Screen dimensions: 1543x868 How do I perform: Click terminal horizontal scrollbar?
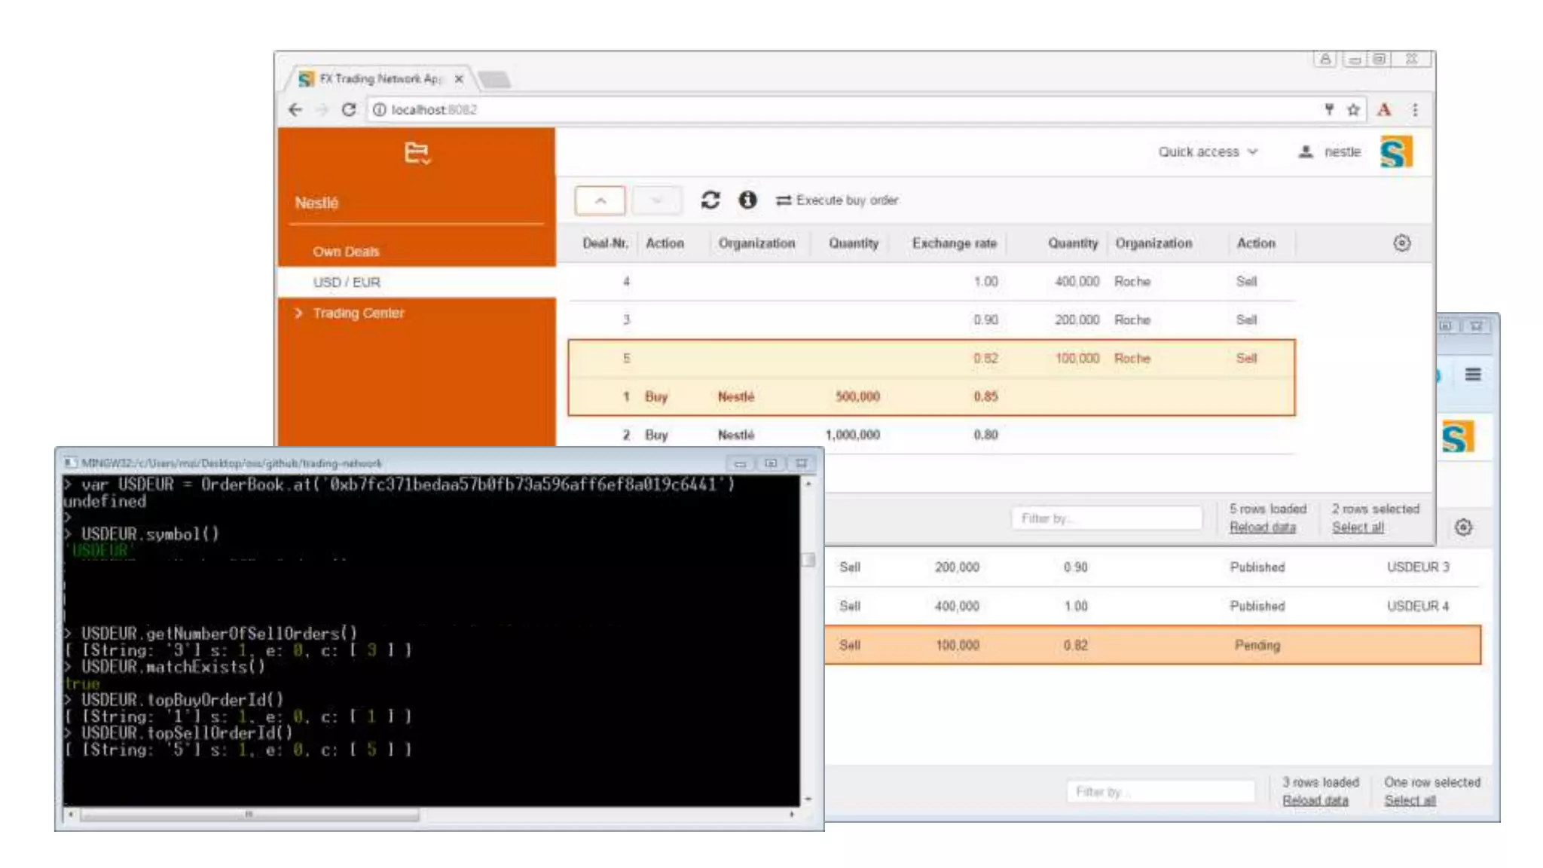[249, 815]
